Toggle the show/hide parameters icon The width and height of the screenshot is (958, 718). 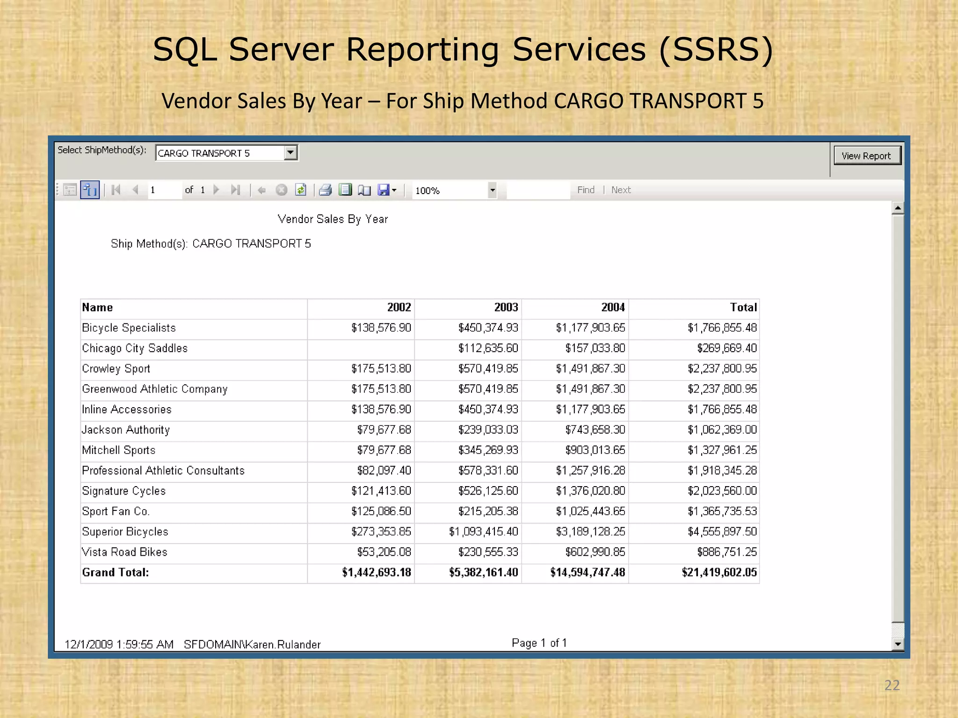tap(90, 190)
